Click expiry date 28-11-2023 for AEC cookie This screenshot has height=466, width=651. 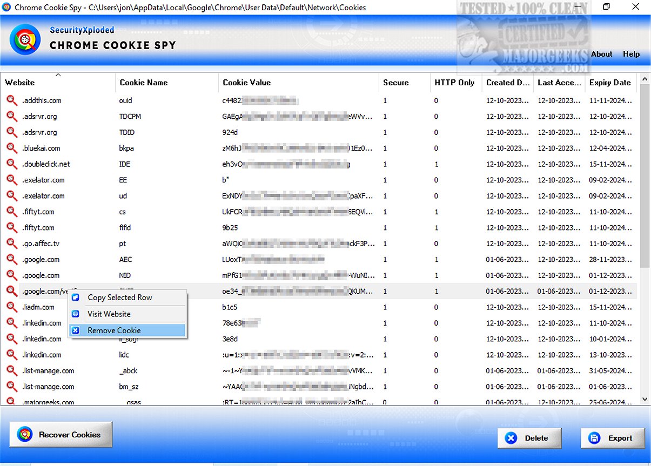pos(610,259)
